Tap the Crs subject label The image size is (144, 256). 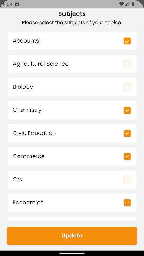18,179
